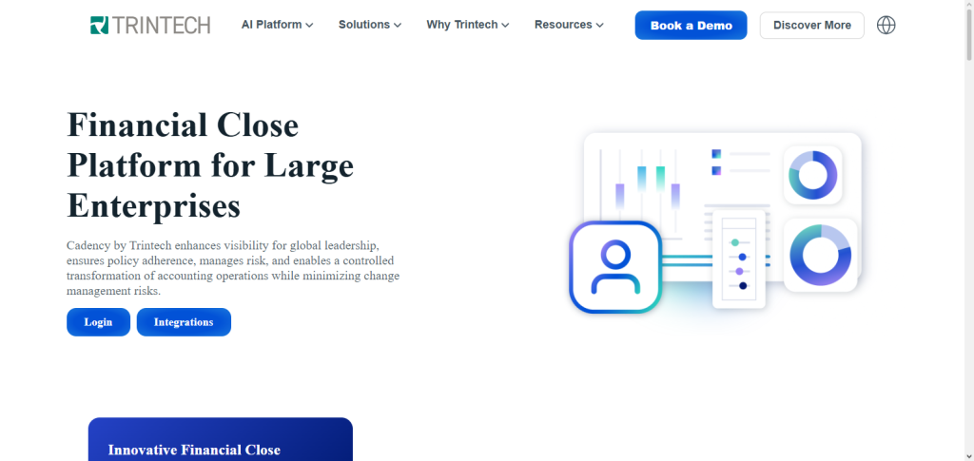Open the globe language selector
974x461 pixels.
[x=886, y=25]
